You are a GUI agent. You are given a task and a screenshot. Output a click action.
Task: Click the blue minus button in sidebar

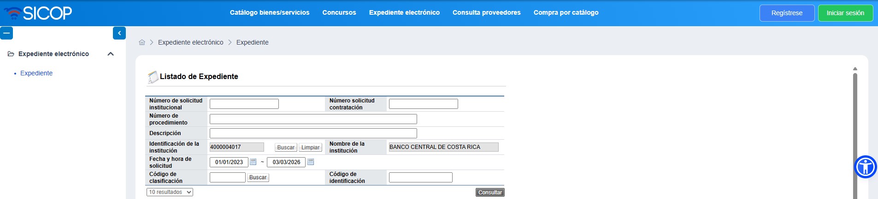point(6,33)
